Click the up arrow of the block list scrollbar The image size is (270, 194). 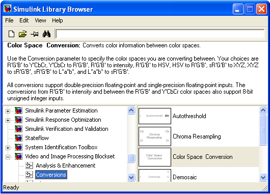(263, 110)
